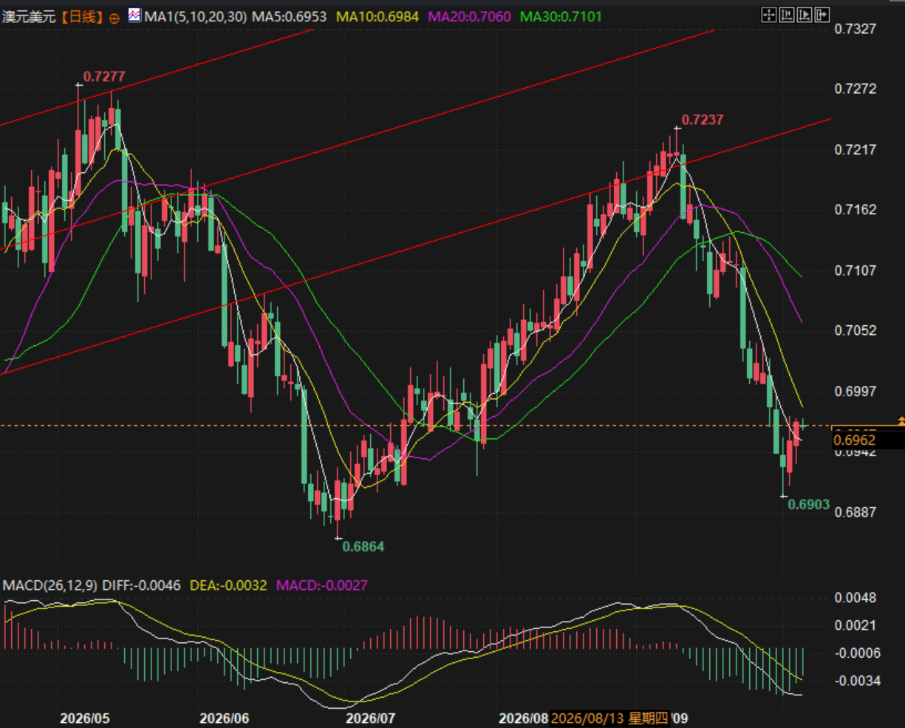Click the orange double-arrow on the price axis

point(901,421)
